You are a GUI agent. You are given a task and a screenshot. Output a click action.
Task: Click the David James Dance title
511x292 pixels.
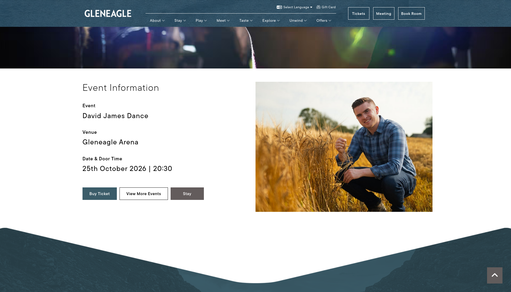pos(115,116)
